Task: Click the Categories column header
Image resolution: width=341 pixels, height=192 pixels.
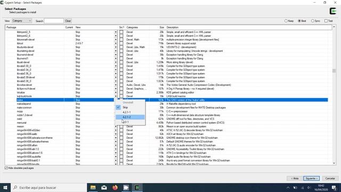Action: tap(137, 27)
